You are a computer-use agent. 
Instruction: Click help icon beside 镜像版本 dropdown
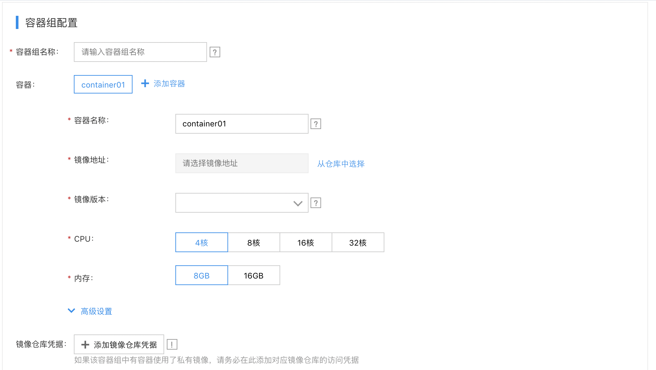316,203
